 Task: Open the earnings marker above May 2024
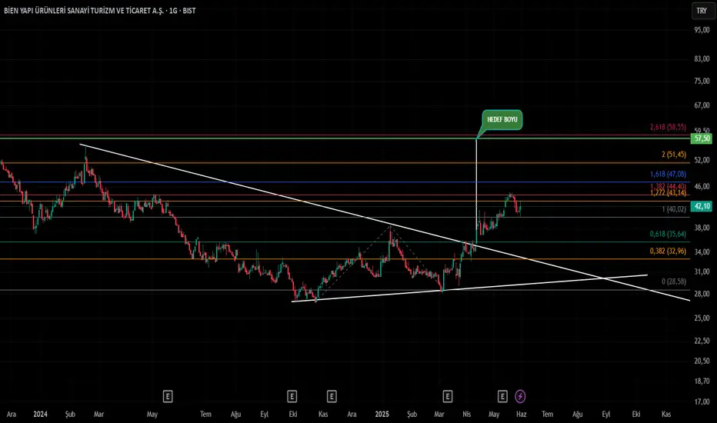168,397
